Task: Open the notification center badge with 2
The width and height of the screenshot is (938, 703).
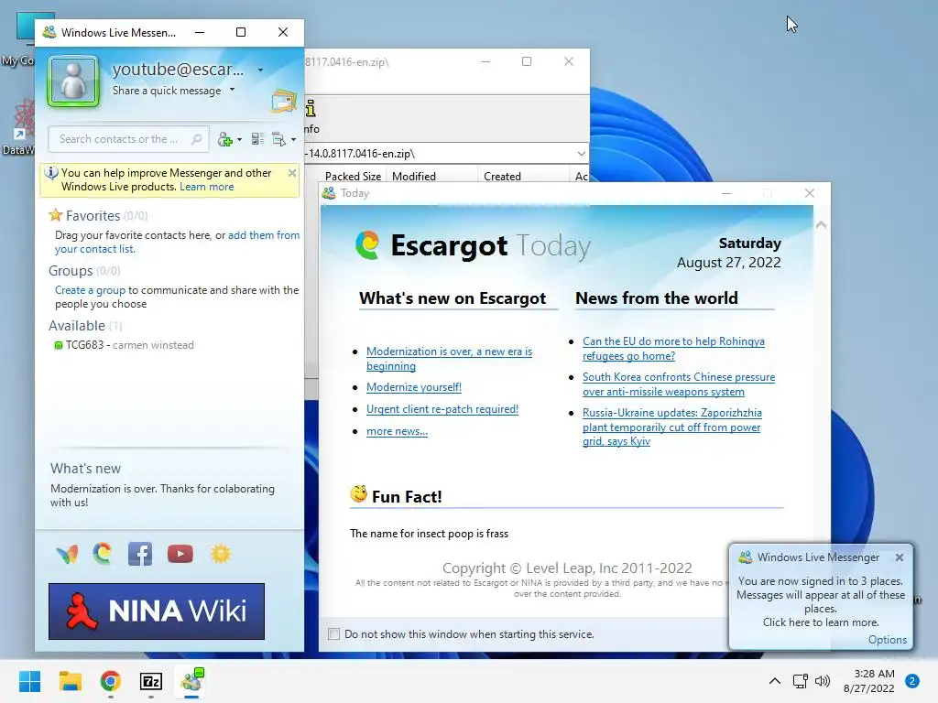Action: tap(912, 681)
